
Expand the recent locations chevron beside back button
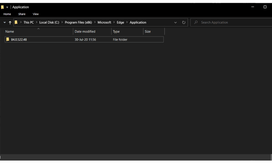4,22
